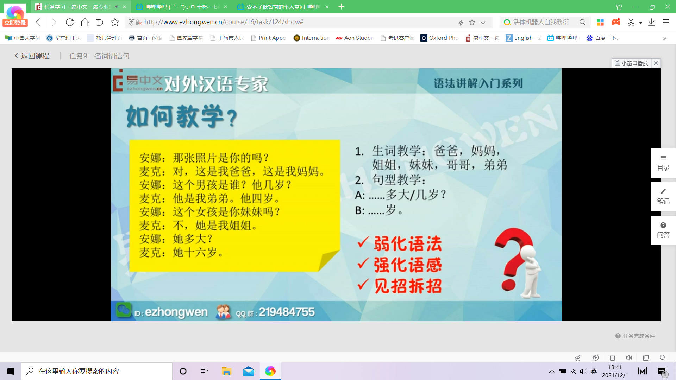Open the 问答 Q&A side panel
This screenshot has width=676, height=380.
663,230
